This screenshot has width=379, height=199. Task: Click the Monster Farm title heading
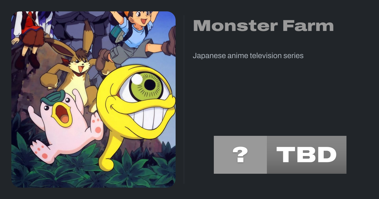(x=263, y=26)
